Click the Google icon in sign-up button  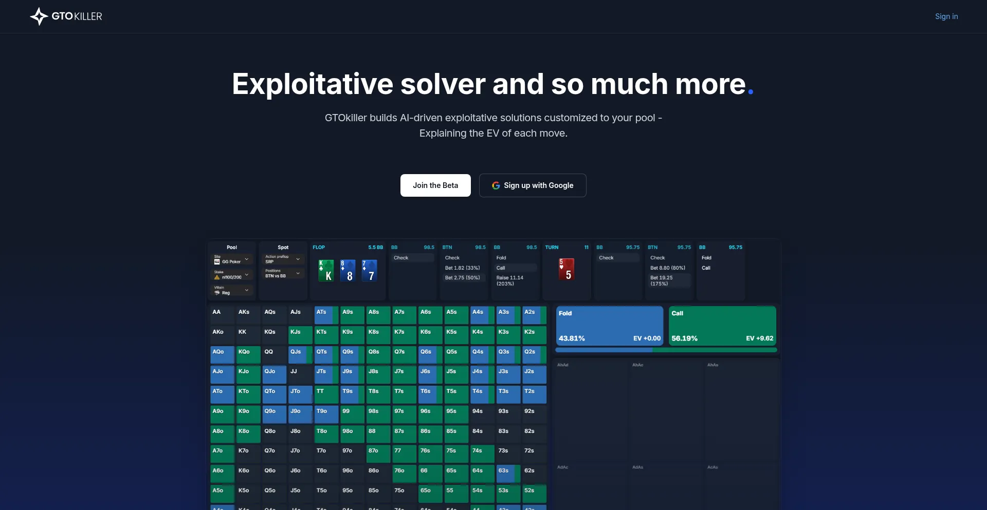(496, 185)
